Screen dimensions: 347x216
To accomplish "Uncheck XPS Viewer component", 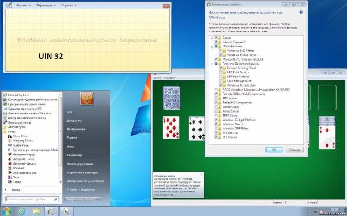I will click(x=216, y=137).
